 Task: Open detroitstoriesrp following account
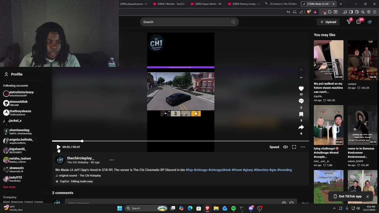[18, 94]
